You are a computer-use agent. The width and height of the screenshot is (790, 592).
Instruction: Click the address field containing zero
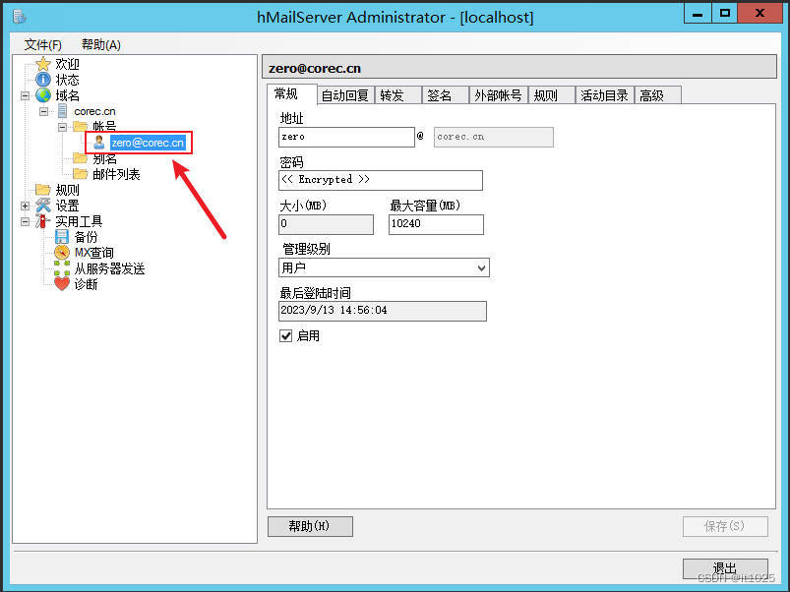tap(346, 137)
